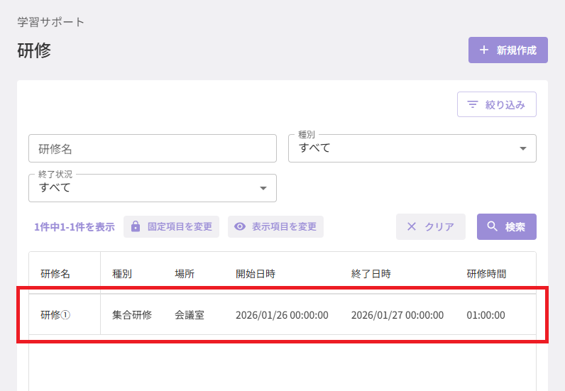This screenshot has height=391, width=565.
Task: Click the クリア button
Action: 431,226
